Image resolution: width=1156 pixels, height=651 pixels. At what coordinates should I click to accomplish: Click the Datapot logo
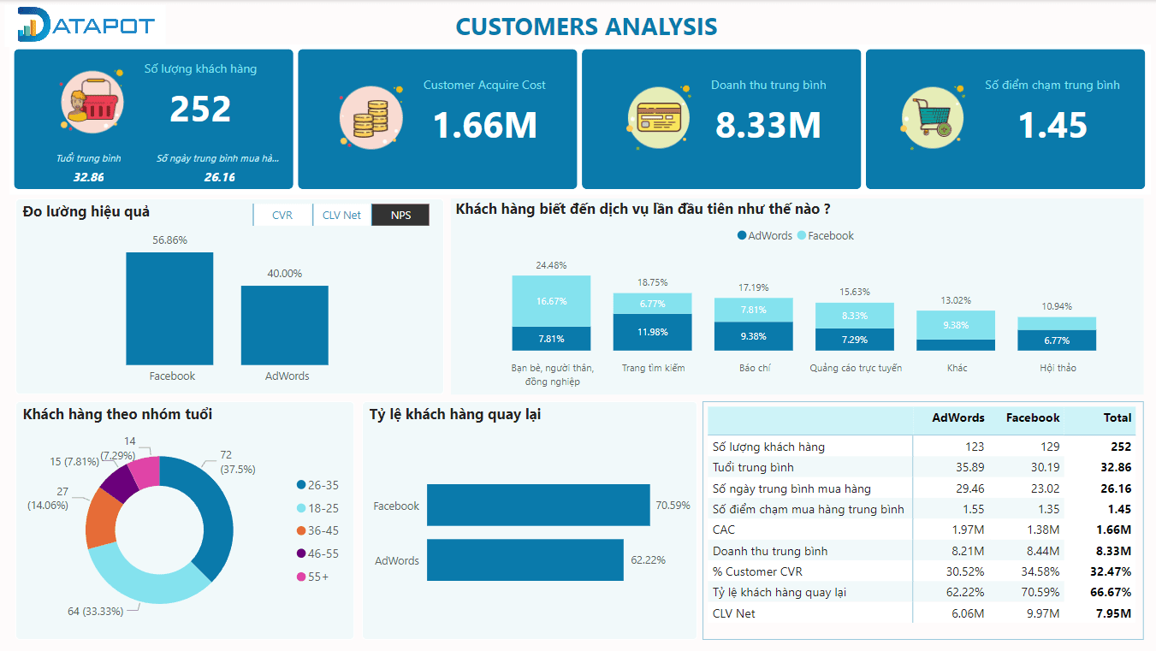click(x=86, y=26)
